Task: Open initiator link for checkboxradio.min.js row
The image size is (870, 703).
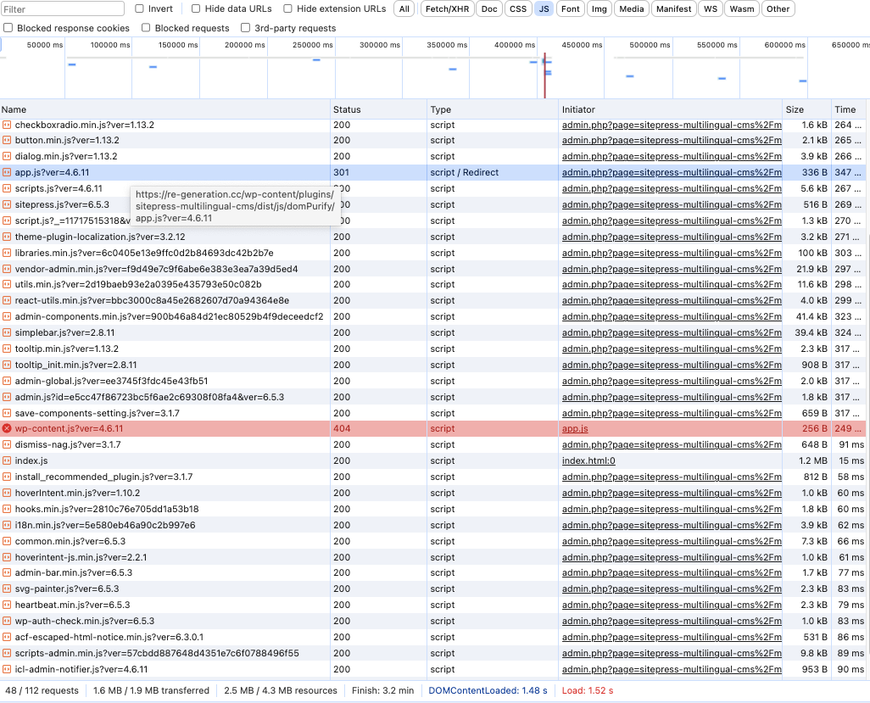Action: point(672,125)
